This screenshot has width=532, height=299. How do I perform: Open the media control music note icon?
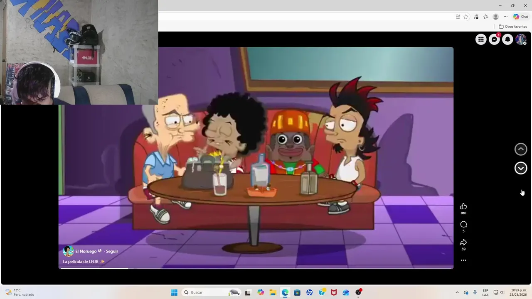point(476,17)
